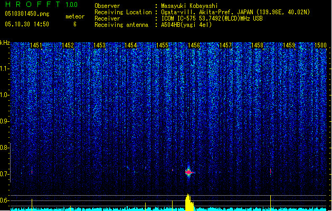332x211 pixels.
Task: Click the large magenta meteor echo at 1456
Action: 188,172
